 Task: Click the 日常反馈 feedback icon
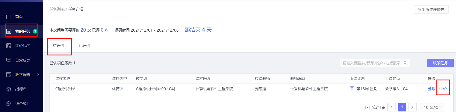(x=9, y=60)
